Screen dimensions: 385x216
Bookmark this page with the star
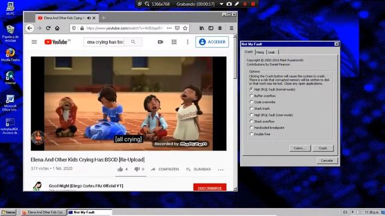click(185, 28)
